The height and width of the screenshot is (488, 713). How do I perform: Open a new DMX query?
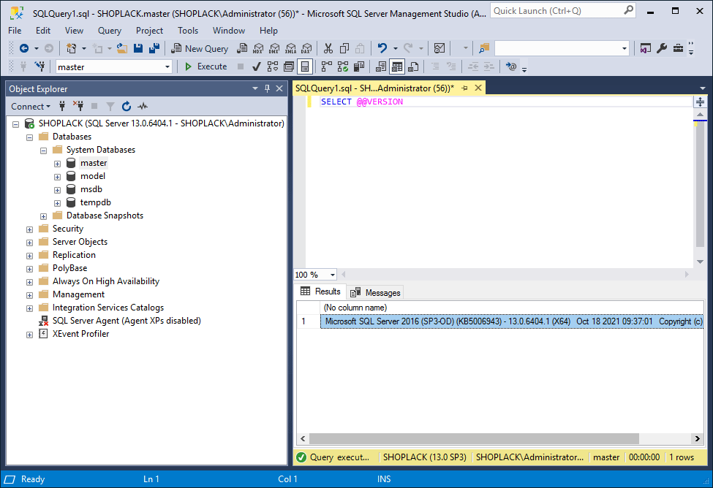click(274, 48)
